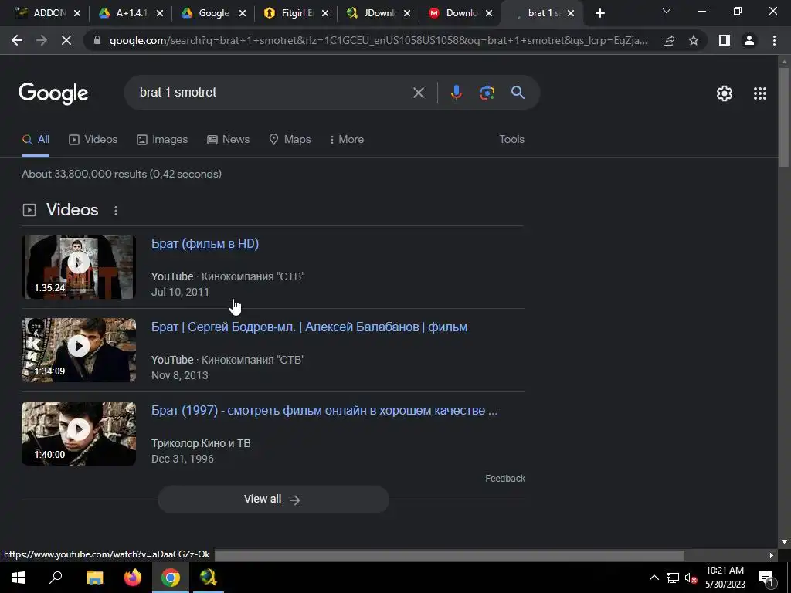
Task: Play the 1:34:09 video thumbnail
Action: pos(79,350)
